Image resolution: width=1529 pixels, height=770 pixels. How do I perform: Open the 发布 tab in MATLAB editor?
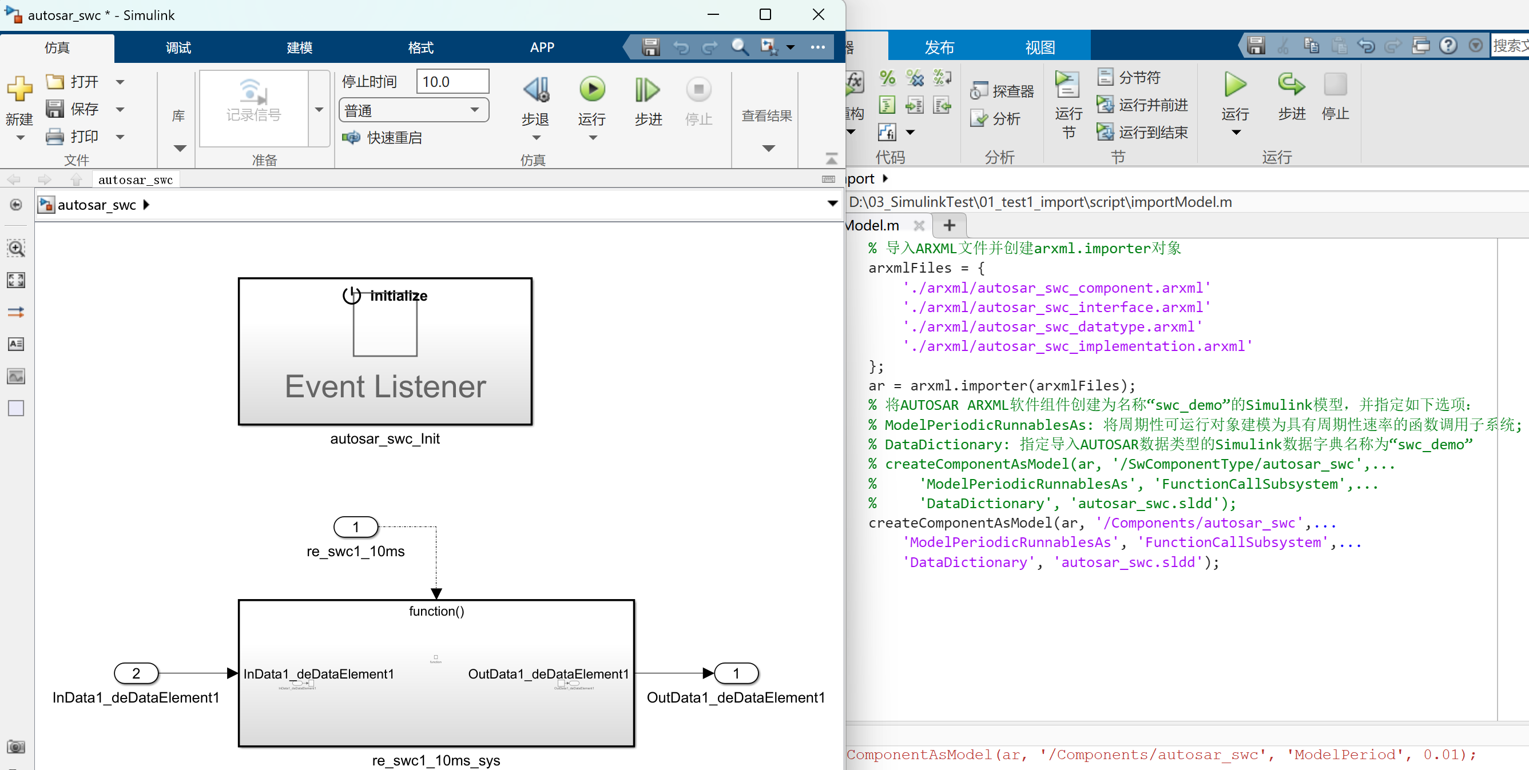[x=939, y=47]
